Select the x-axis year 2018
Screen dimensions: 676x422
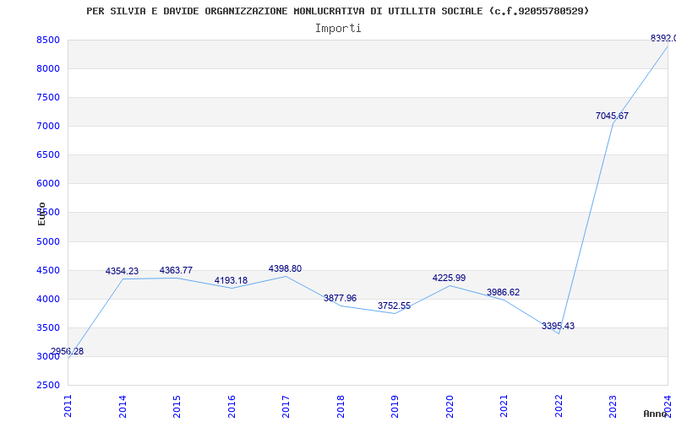pyautogui.click(x=341, y=406)
